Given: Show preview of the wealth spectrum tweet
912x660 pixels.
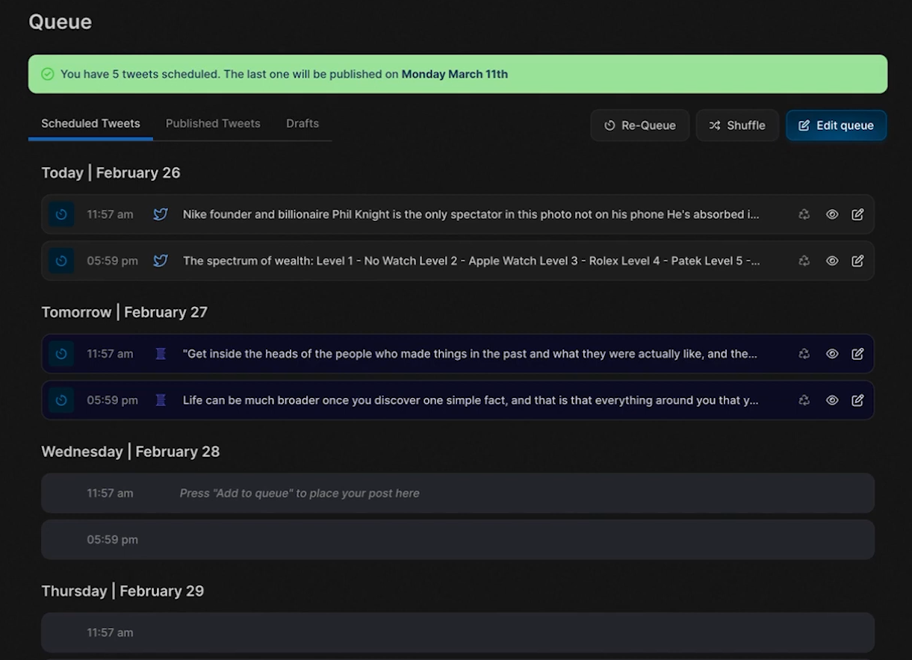Looking at the screenshot, I should tap(831, 261).
